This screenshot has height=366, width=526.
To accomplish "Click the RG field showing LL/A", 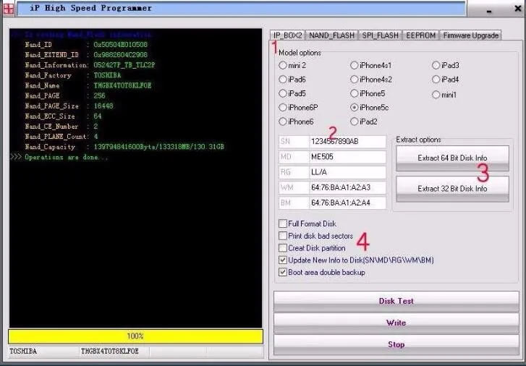I will point(347,172).
